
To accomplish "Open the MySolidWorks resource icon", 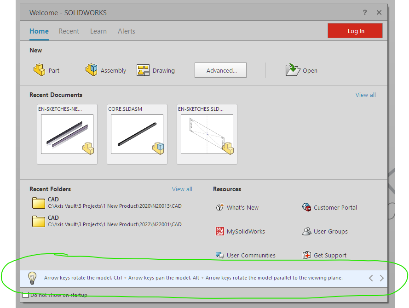I will pos(219,231).
